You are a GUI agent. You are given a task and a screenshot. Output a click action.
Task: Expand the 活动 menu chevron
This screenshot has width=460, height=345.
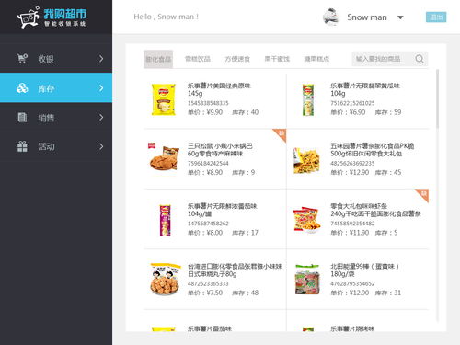[101, 146]
